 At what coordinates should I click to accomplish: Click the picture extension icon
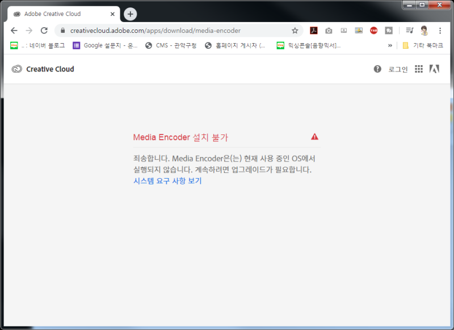tap(359, 31)
